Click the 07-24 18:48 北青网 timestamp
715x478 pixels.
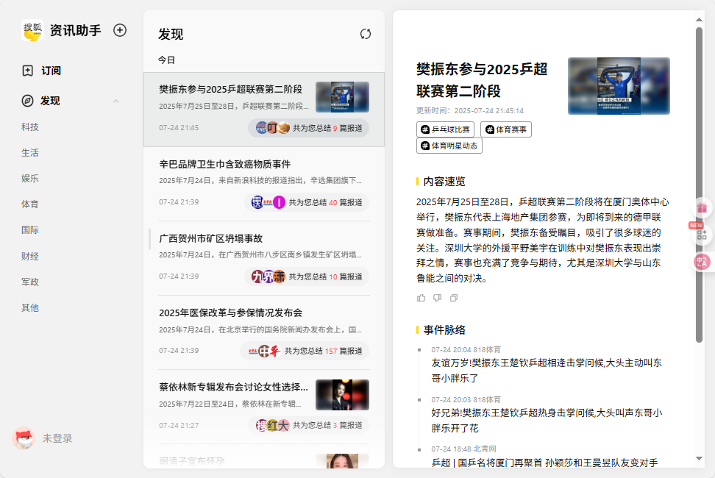pos(463,449)
